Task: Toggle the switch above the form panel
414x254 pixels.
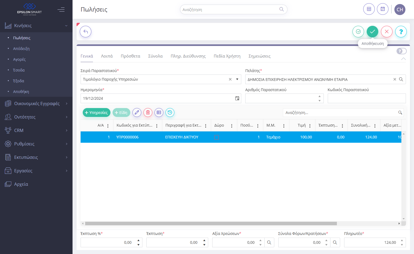Action: pyautogui.click(x=401, y=51)
